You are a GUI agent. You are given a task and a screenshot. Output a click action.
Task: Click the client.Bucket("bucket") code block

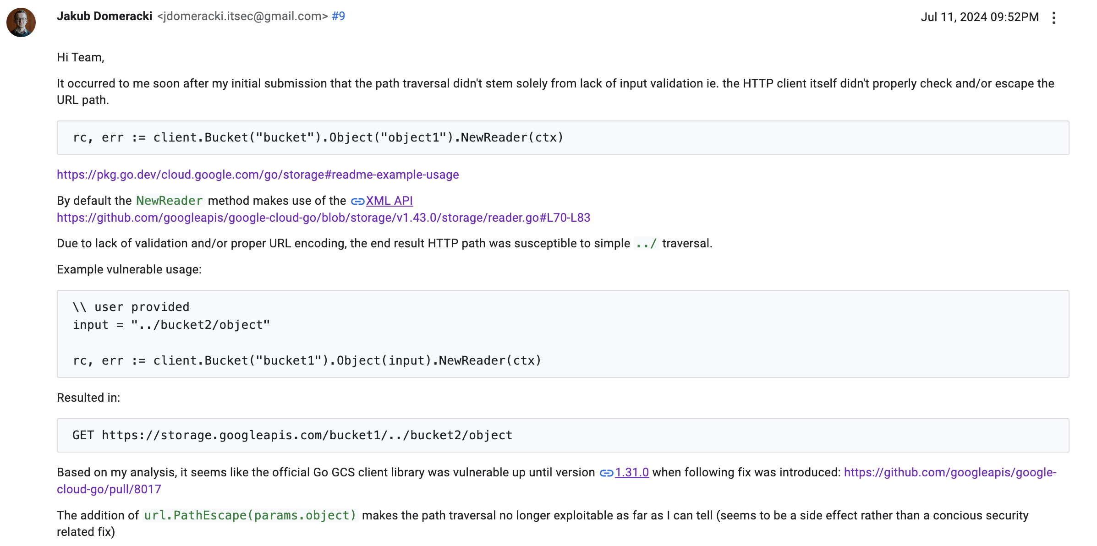point(318,137)
